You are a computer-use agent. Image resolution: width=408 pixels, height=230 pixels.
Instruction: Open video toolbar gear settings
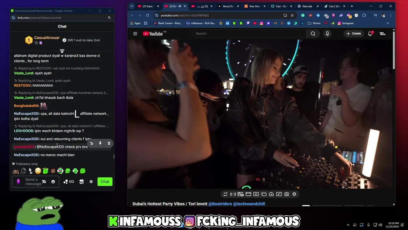click(x=294, y=194)
